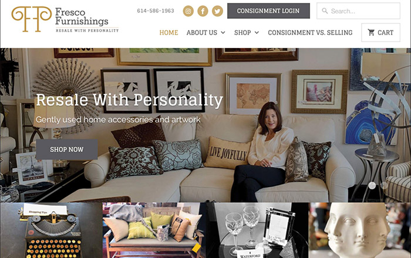Open the typewriter thumbnail
411x258 pixels.
(52, 230)
